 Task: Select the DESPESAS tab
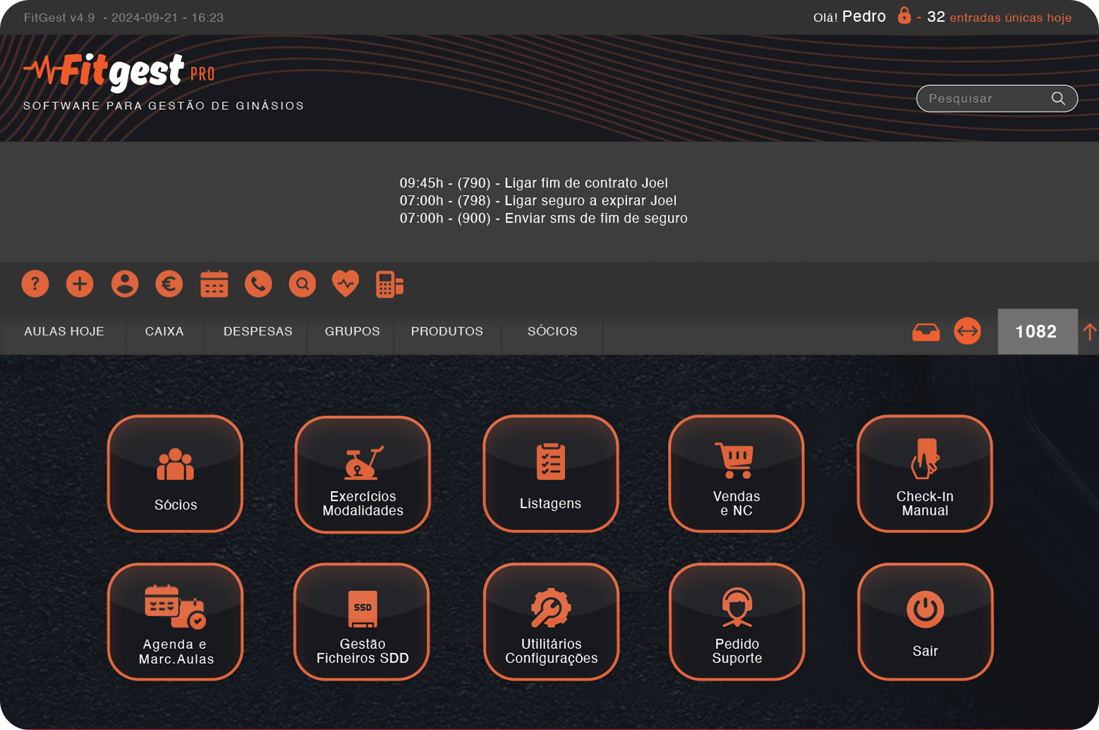257,331
